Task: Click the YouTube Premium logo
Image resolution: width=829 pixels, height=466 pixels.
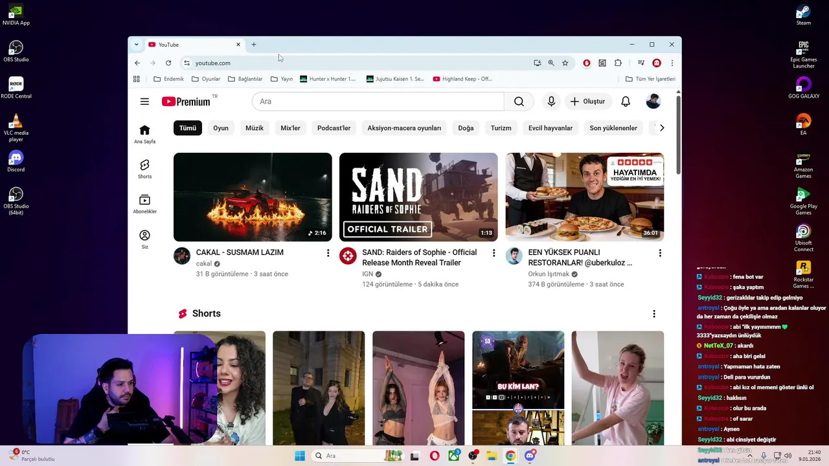Action: pyautogui.click(x=185, y=102)
